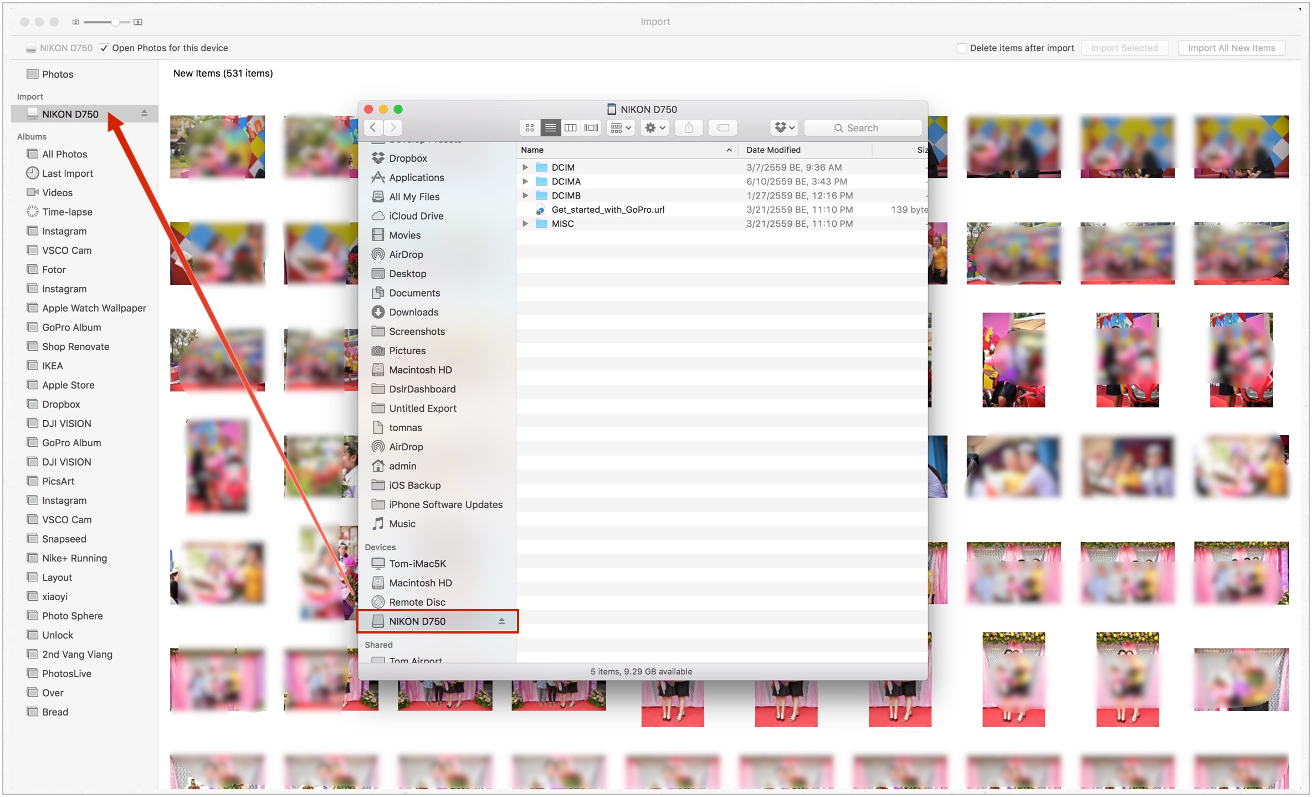The width and height of the screenshot is (1312, 797).
Task: Open Movies in Finder sidebar
Action: click(404, 235)
